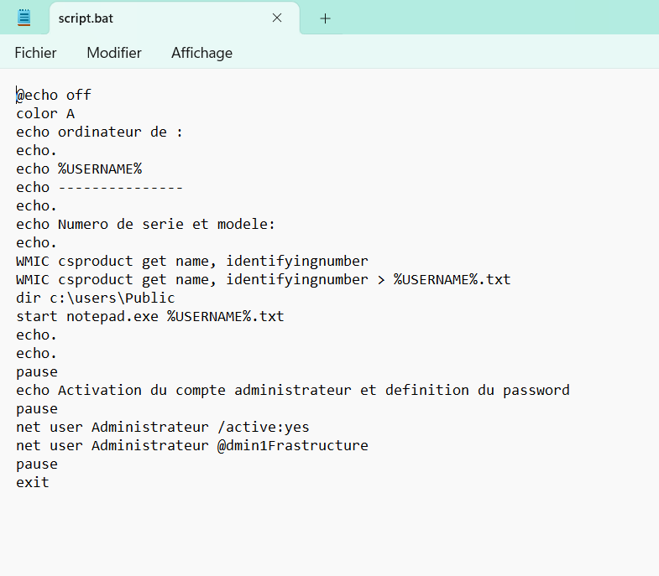The image size is (659, 576).
Task: Click the WMIC line redirecting to %USERNAME%.txt
Action: click(263, 279)
